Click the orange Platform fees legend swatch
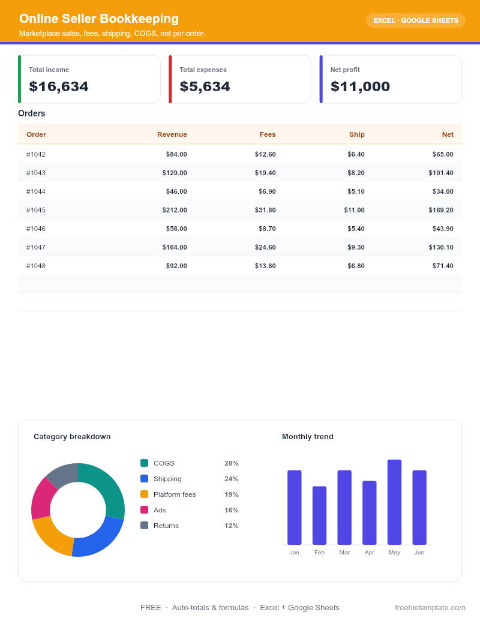 pos(144,494)
